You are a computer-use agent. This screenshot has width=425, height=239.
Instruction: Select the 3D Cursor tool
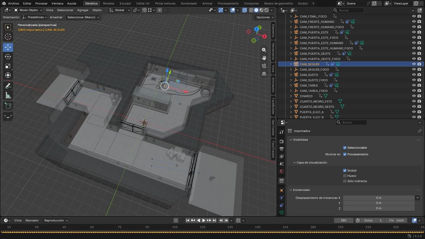pyautogui.click(x=8, y=37)
